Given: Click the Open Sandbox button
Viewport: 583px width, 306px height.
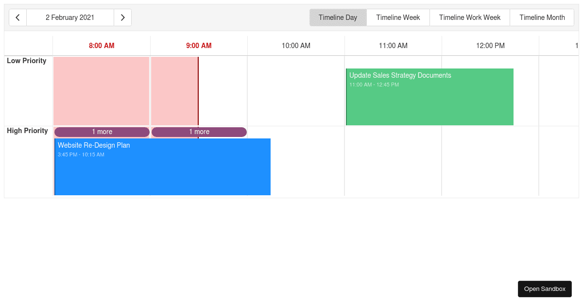Looking at the screenshot, I should click(545, 289).
